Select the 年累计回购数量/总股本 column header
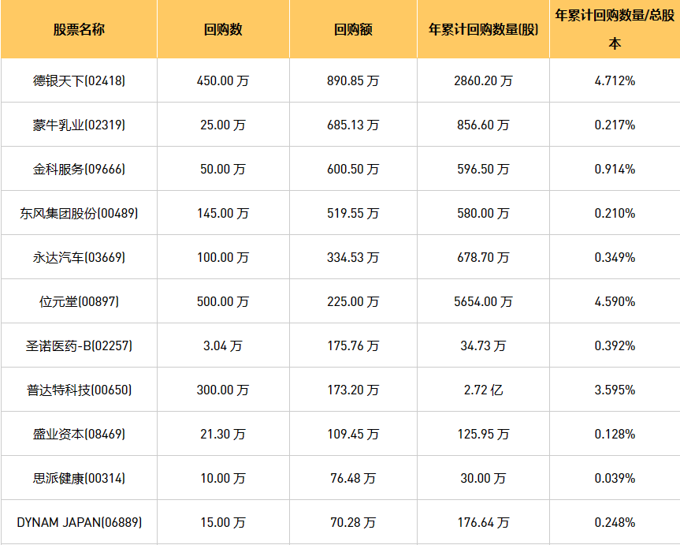The height and width of the screenshot is (545, 680). tap(615, 29)
